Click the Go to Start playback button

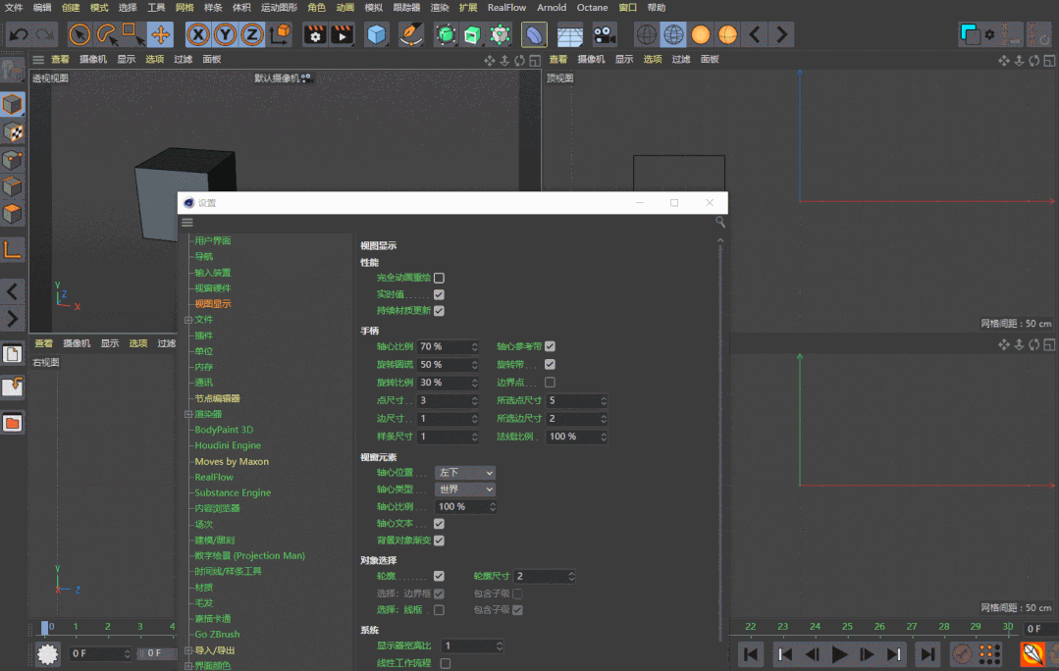(x=751, y=654)
